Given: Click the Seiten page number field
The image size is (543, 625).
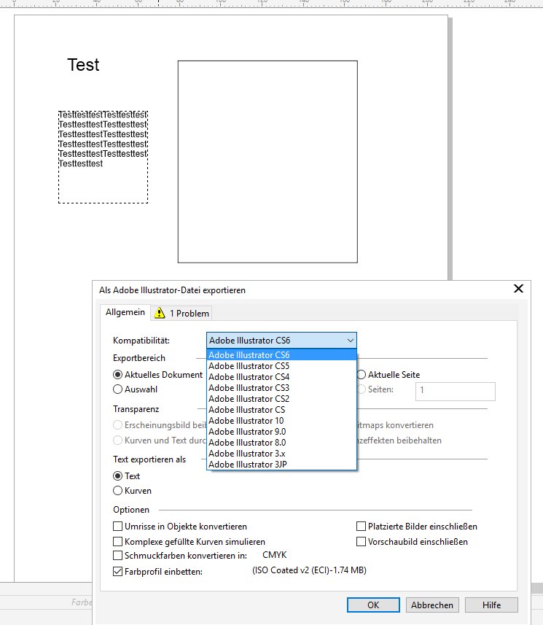Looking at the screenshot, I should coord(456,392).
